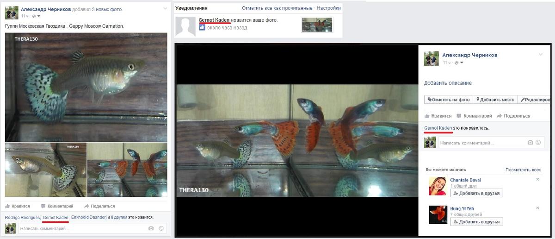
Task: Click Добавить в друзья for Chantale Duval
Action: (x=476, y=193)
